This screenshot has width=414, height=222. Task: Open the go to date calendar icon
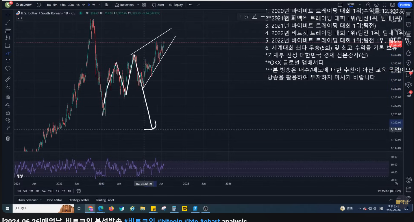click(x=78, y=191)
